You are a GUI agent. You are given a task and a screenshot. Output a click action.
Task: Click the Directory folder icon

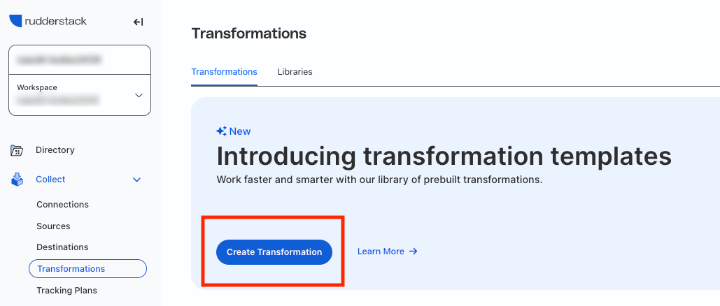coord(17,150)
